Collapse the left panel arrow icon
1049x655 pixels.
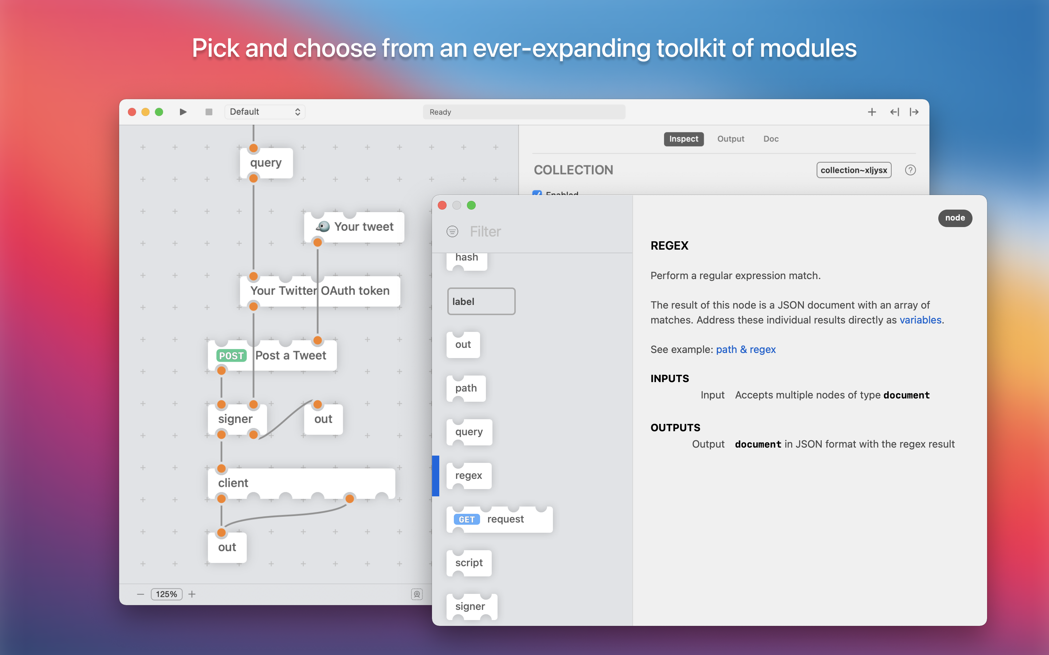click(x=894, y=112)
